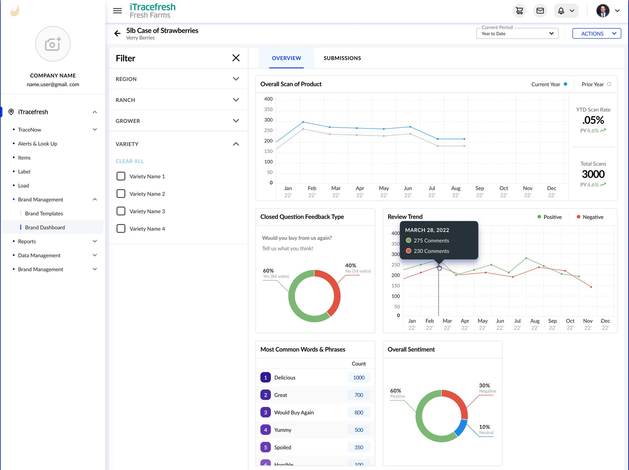The height and width of the screenshot is (470, 629).
Task: Check the Variety Name 4 checkbox
Action: 121,229
